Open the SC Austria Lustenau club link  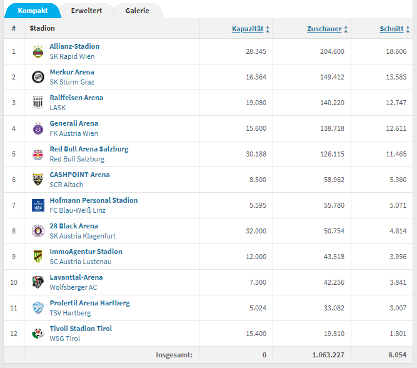tap(80, 262)
